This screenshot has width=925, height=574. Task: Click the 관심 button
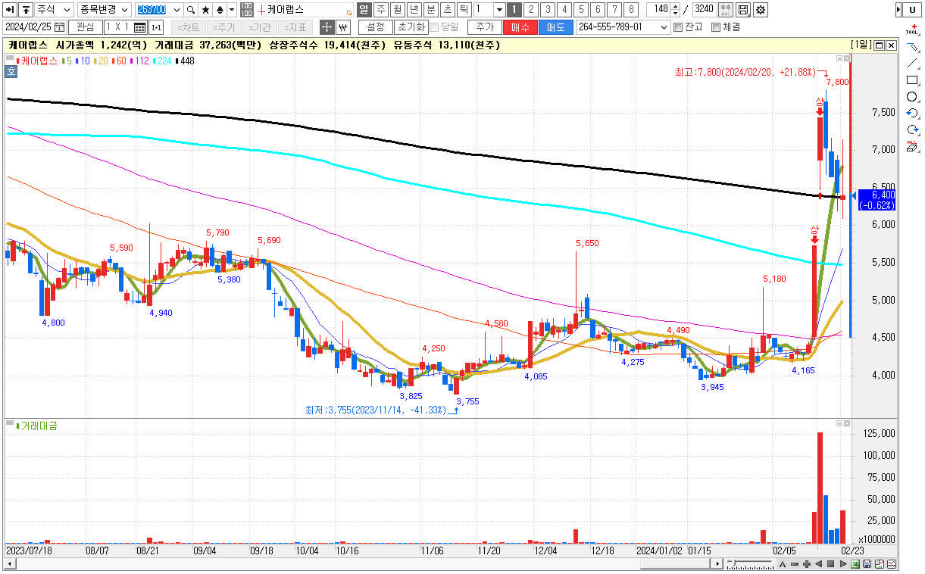(x=85, y=27)
